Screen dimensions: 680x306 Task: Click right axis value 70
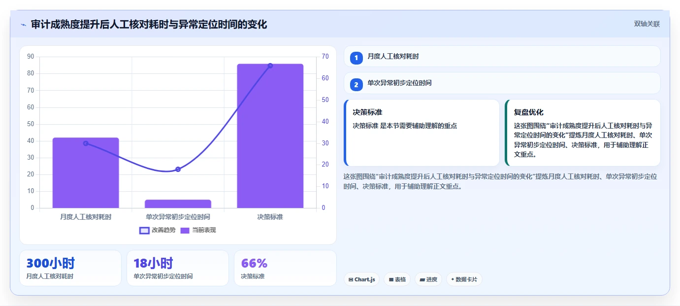click(x=325, y=57)
